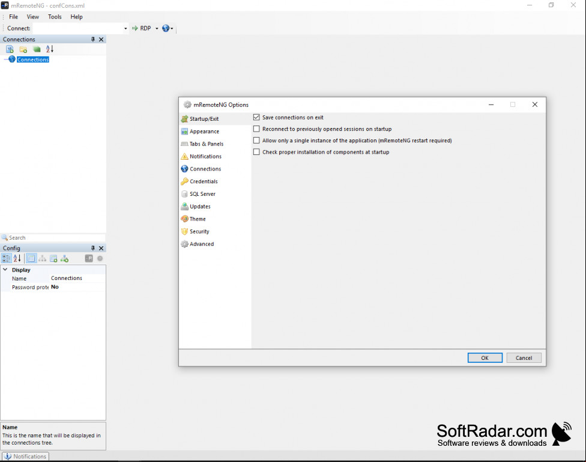Show Properties view in Config toolbar
This screenshot has width=586, height=462.
[31, 258]
